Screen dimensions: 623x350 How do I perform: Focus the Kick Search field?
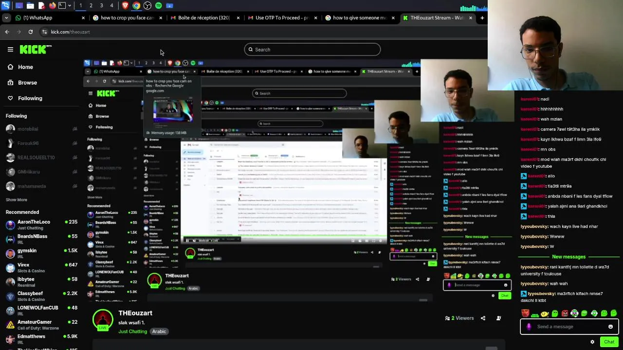pos(312,50)
